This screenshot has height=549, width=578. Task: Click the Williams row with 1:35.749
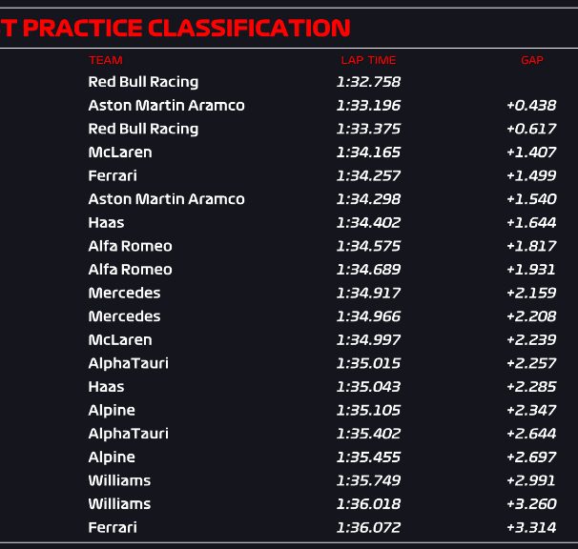[x=289, y=480]
